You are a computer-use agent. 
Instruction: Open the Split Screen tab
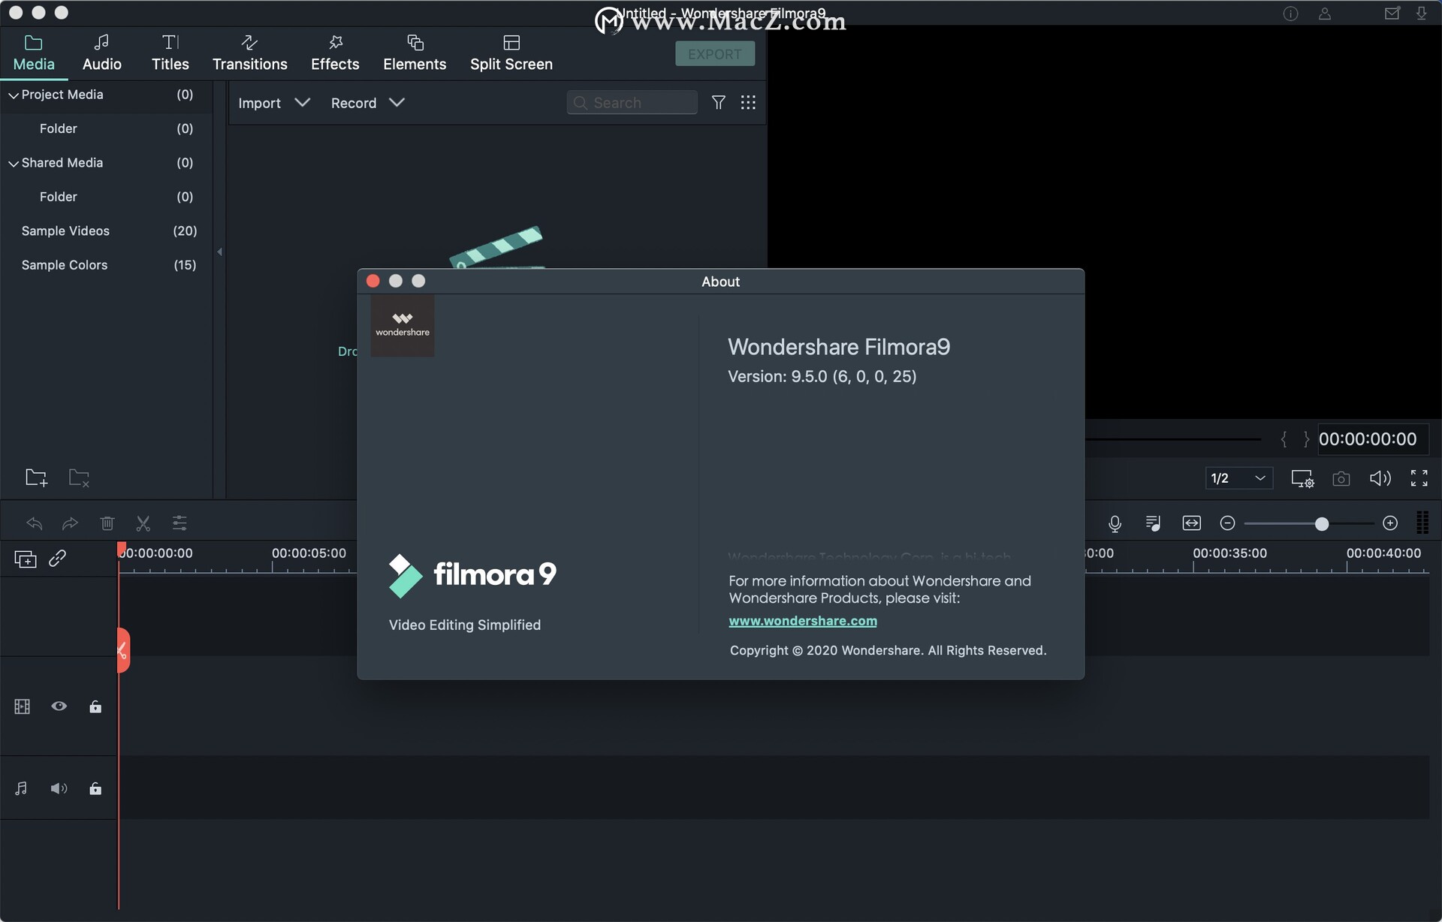coord(511,53)
